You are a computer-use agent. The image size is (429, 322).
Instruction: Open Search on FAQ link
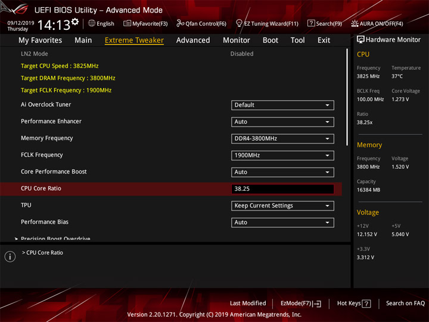pos(405,303)
